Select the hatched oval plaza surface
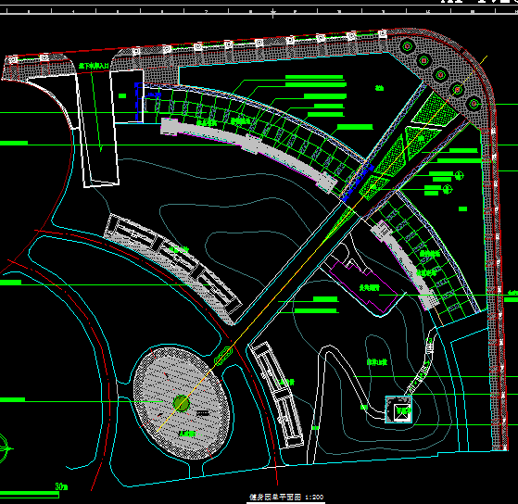The height and width of the screenshot is (504, 518). [x=182, y=403]
